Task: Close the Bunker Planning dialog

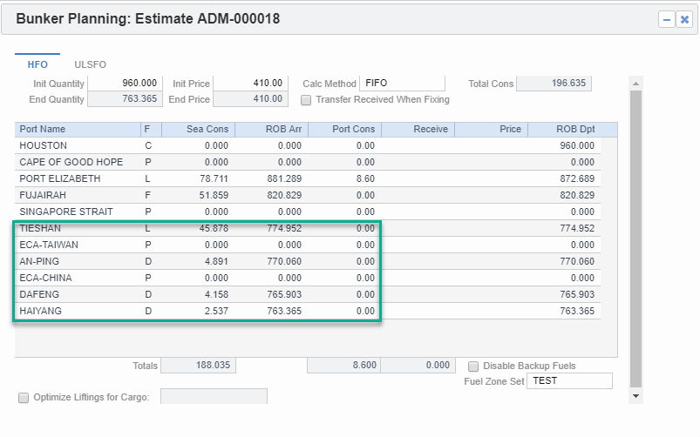Action: (684, 19)
